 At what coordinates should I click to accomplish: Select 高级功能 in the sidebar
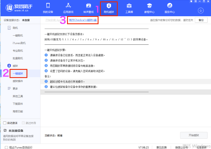18,111
